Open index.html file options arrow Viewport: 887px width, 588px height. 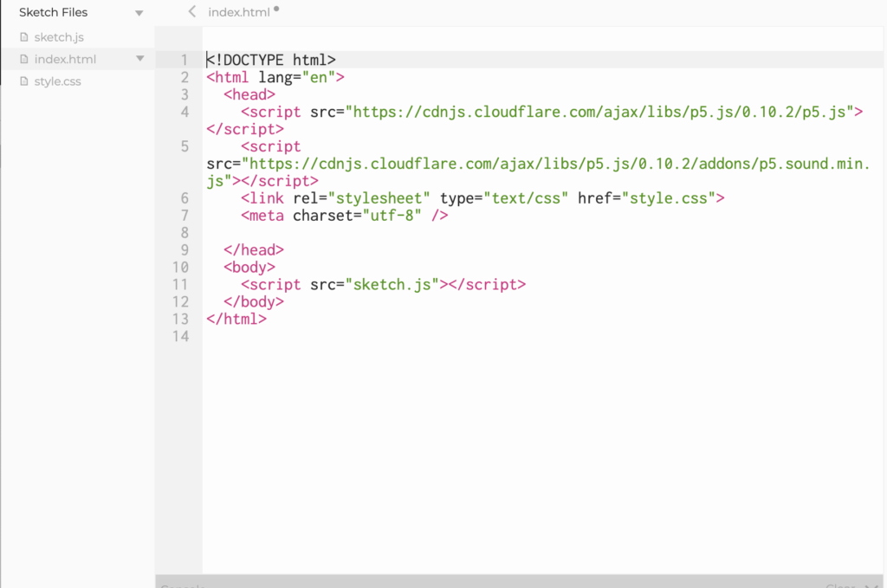pos(139,58)
